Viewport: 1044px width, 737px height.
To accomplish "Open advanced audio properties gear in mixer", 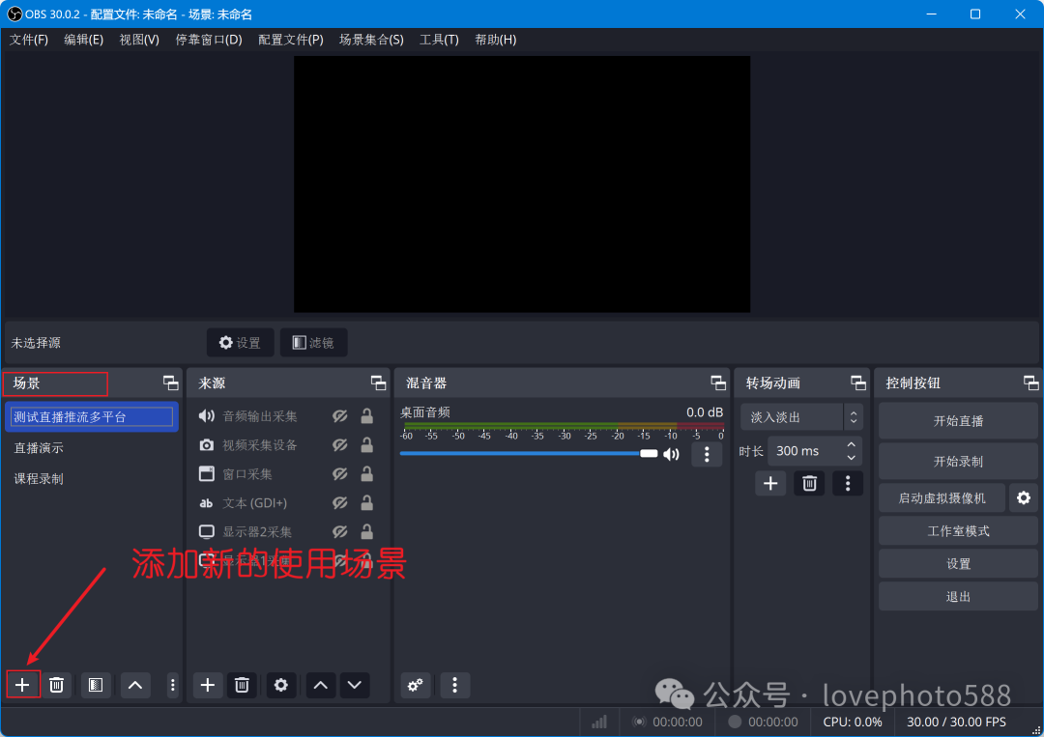I will click(x=416, y=686).
